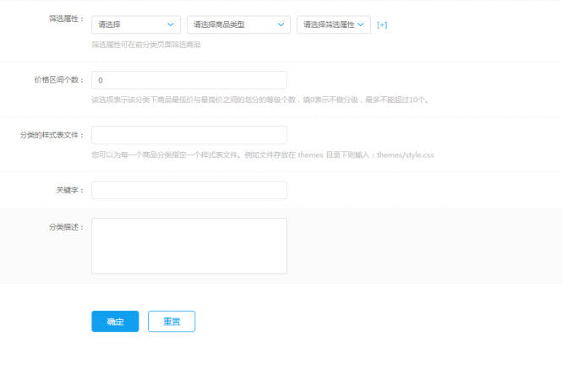Focus the 价格区间个数 input field
Image resolution: width=562 pixels, height=374 pixels.
[x=189, y=80]
